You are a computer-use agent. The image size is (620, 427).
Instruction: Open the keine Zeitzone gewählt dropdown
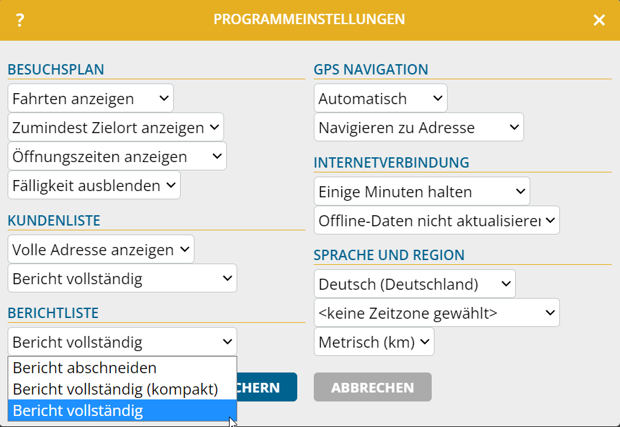click(x=437, y=312)
